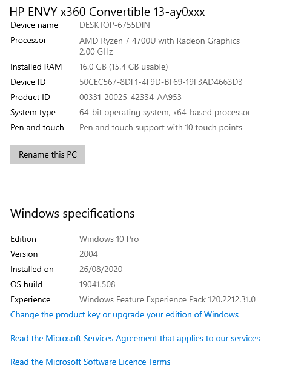Click the OS build value 19041.508
The height and width of the screenshot is (392, 307).
tap(97, 284)
